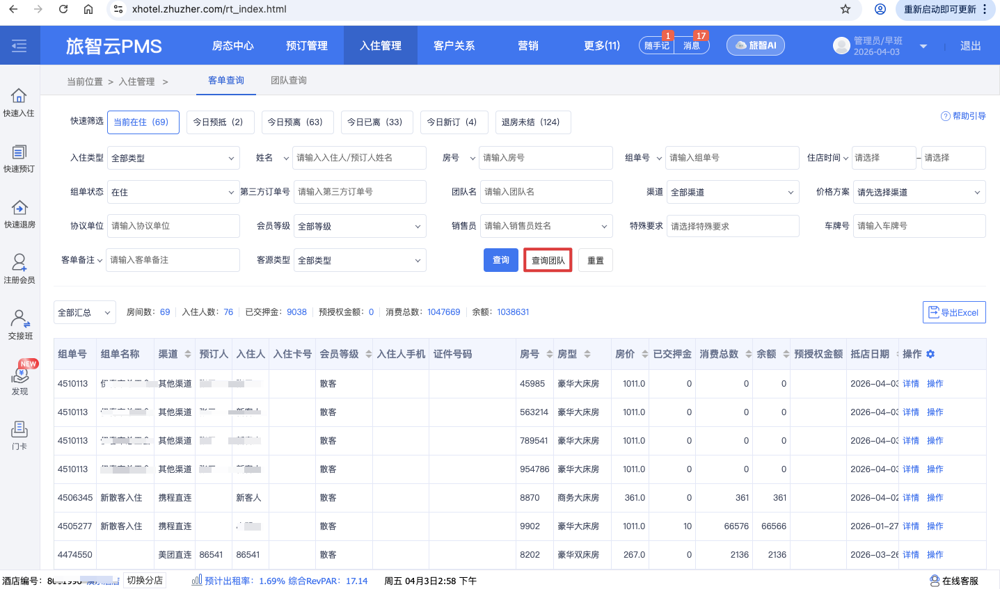Viewport: 1000px width, 589px height.
Task: Click the 快速退房 sidebar icon
Action: [x=19, y=213]
